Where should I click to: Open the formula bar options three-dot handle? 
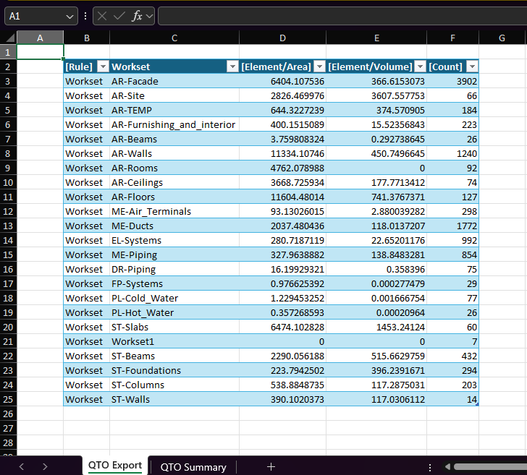coord(85,16)
